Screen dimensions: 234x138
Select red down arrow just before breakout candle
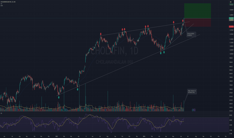pyautogui.click(x=183, y=21)
